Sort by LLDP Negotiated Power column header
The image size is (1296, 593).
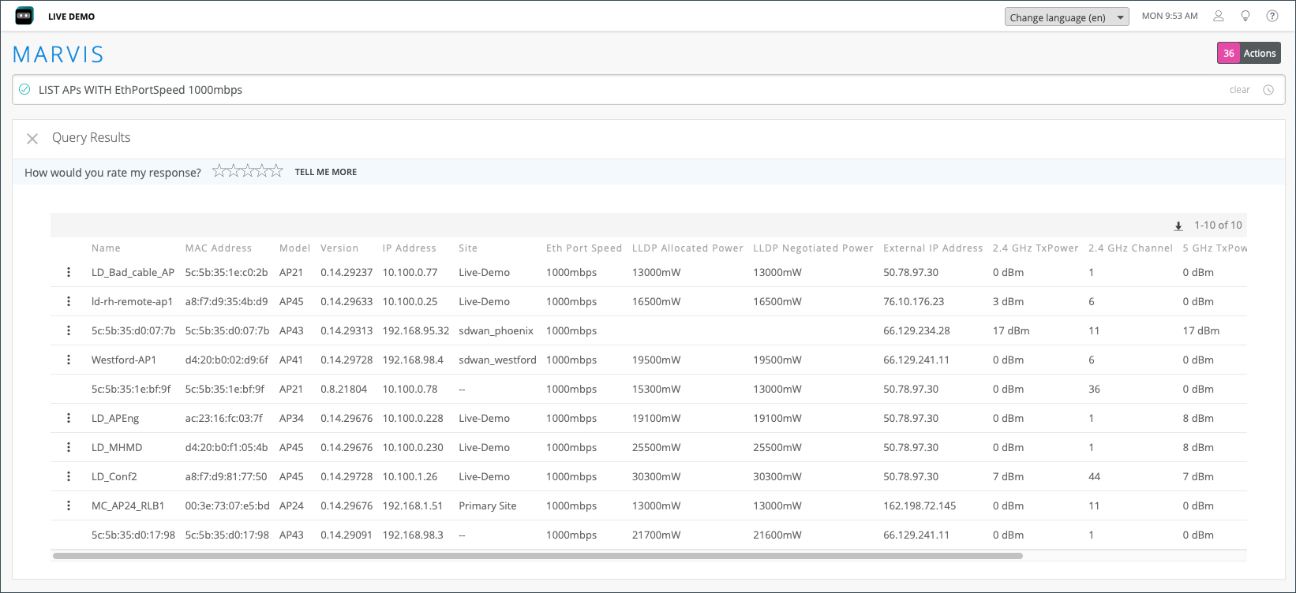(x=813, y=248)
